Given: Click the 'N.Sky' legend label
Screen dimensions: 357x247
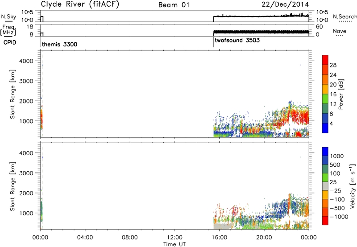Looking at the screenshot, I should pos(8,16).
